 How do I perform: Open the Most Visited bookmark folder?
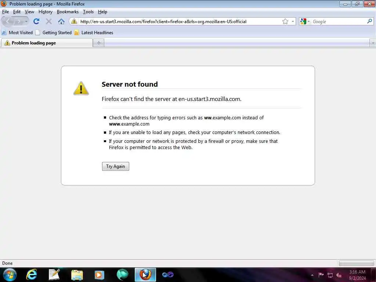pos(17,33)
